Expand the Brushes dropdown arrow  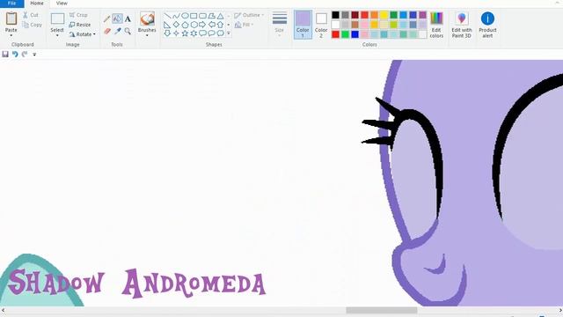[x=147, y=35]
